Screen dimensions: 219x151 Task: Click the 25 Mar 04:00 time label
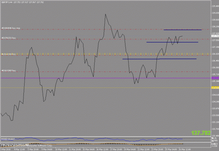click(171, 150)
